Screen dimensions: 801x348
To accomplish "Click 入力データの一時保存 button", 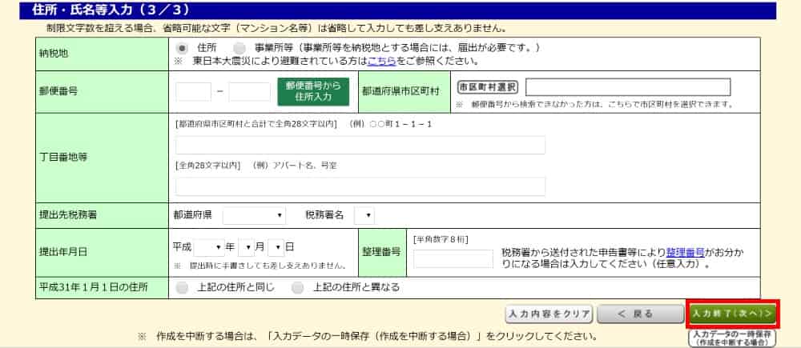I will pyautogui.click(x=731, y=337).
